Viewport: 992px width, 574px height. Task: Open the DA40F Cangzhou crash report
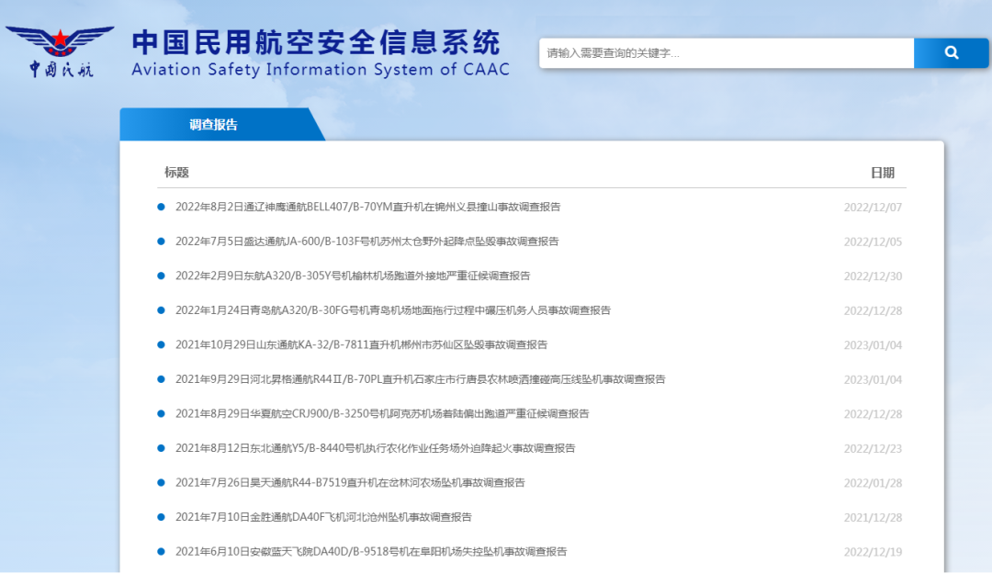click(323, 517)
